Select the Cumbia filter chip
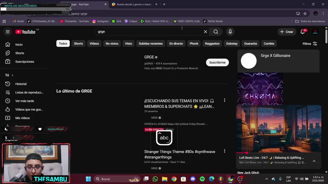Image resolution: width=328 pixels, height=184 pixels. (x=269, y=43)
